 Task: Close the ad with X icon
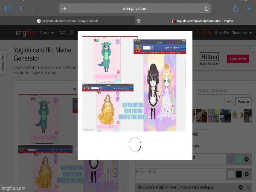coord(254,48)
